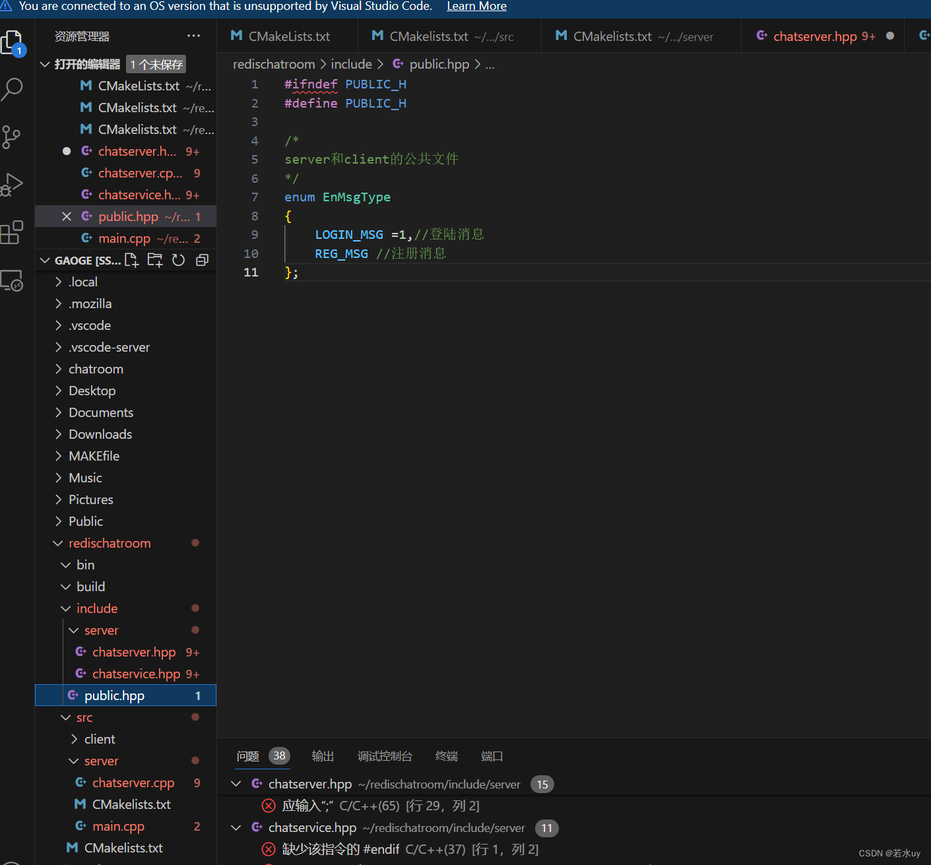Click the breadcrumb trailing ellipsis
Screen dimensions: 931x865
click(x=490, y=65)
